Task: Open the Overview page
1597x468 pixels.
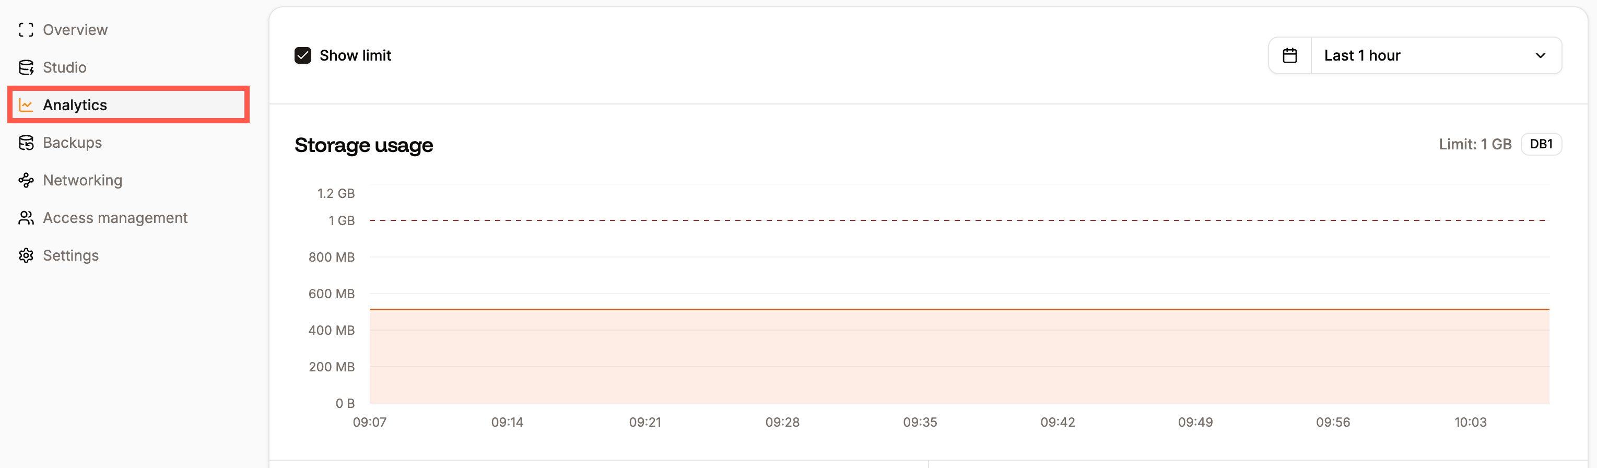Action: [74, 29]
